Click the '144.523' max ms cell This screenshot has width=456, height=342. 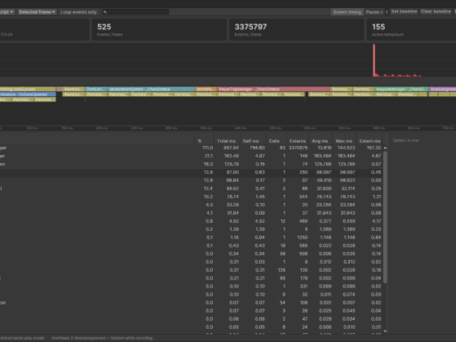[346, 148]
